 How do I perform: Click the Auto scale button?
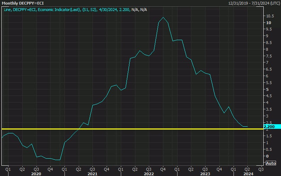tap(270, 163)
